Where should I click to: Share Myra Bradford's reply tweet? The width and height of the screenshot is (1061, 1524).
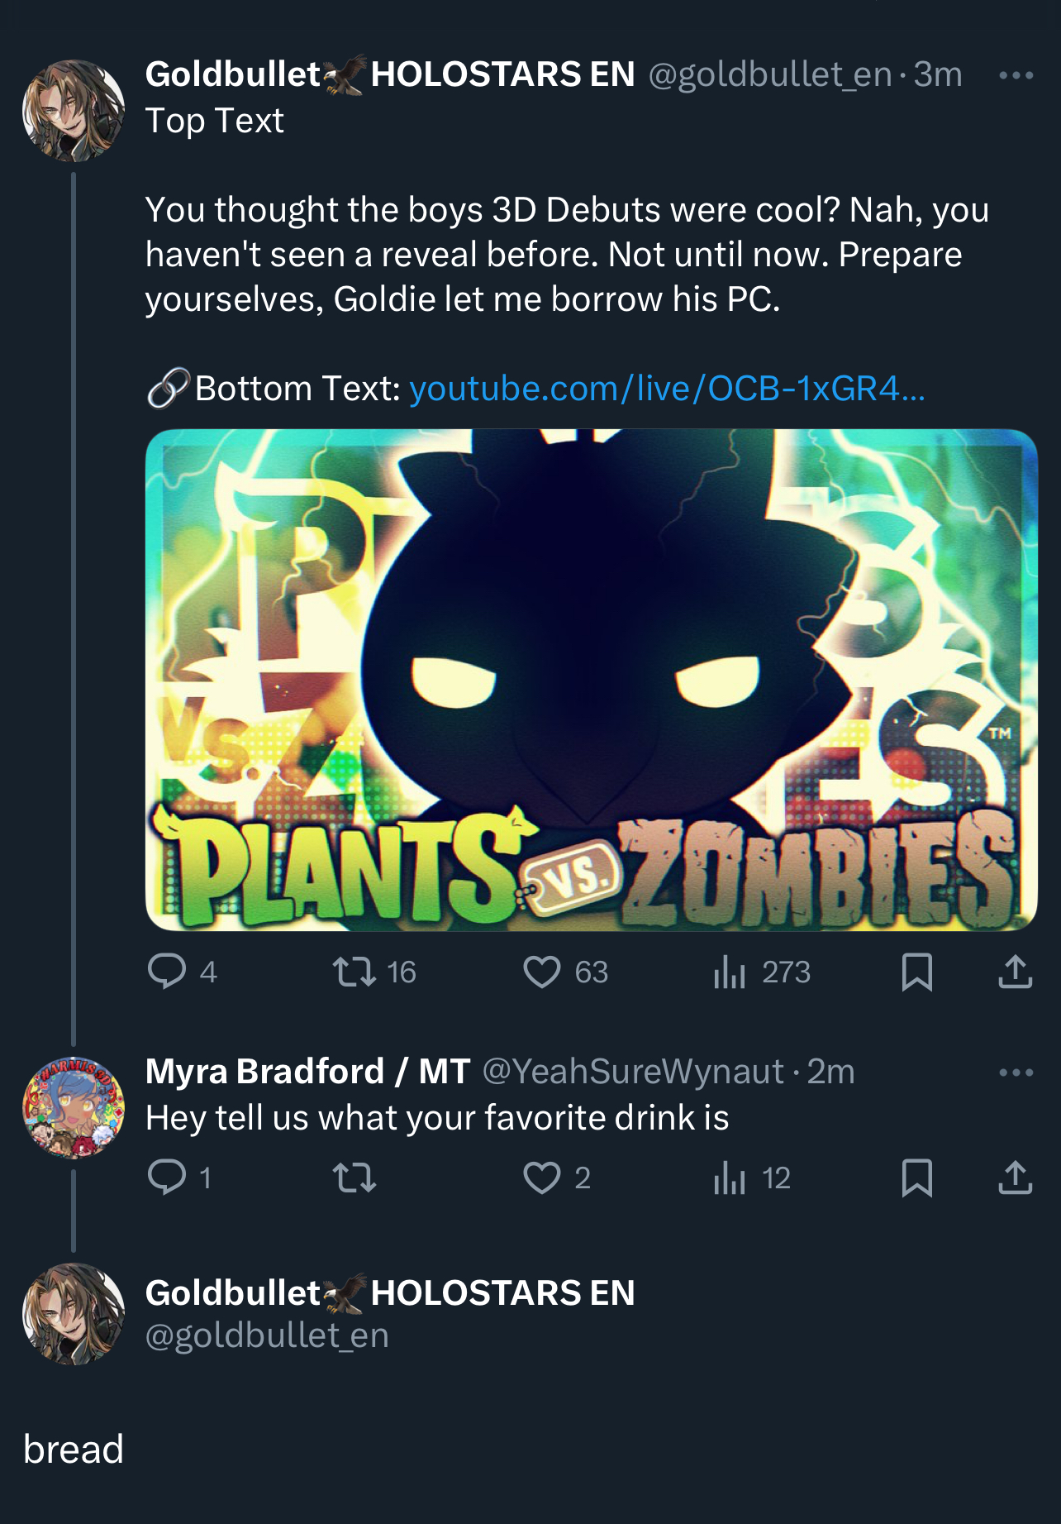pos(1015,1178)
